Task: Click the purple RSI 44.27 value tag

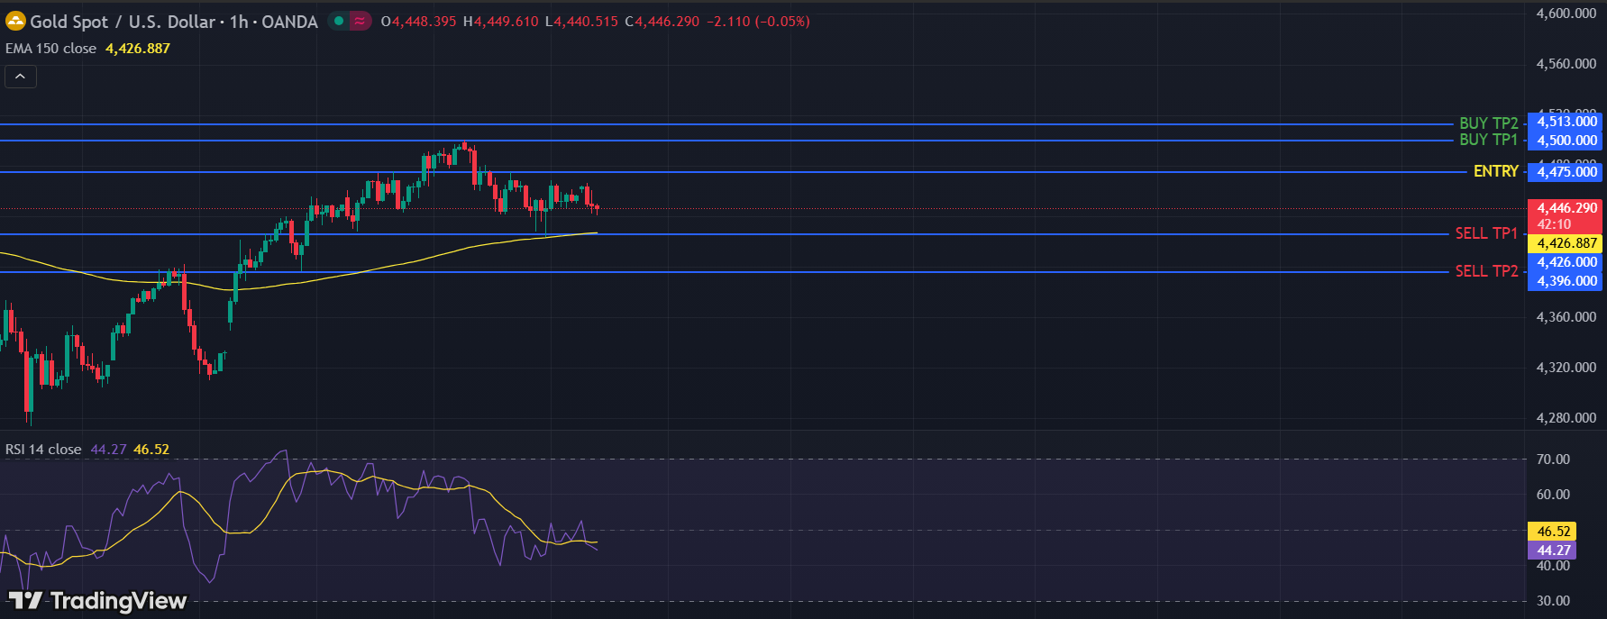Action: pyautogui.click(x=1553, y=550)
